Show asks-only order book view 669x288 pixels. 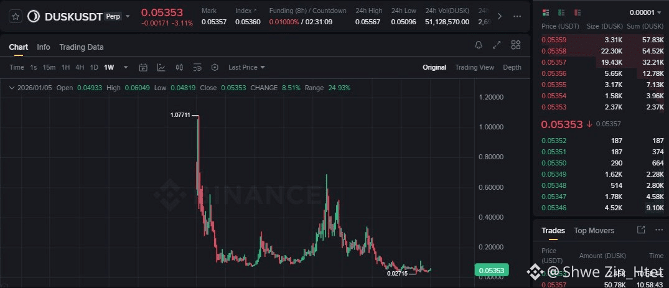[x=578, y=12]
